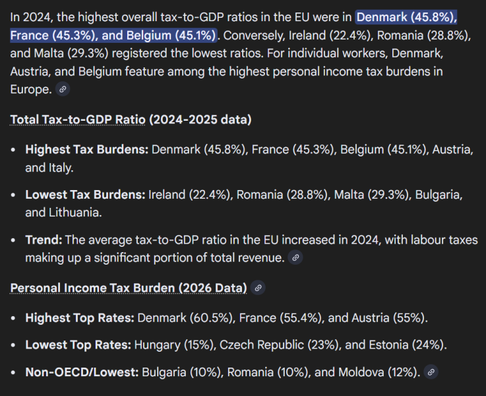486x396 pixels.
Task: Open the citation icon after "Moldova (12%)."
Action: coord(431,372)
